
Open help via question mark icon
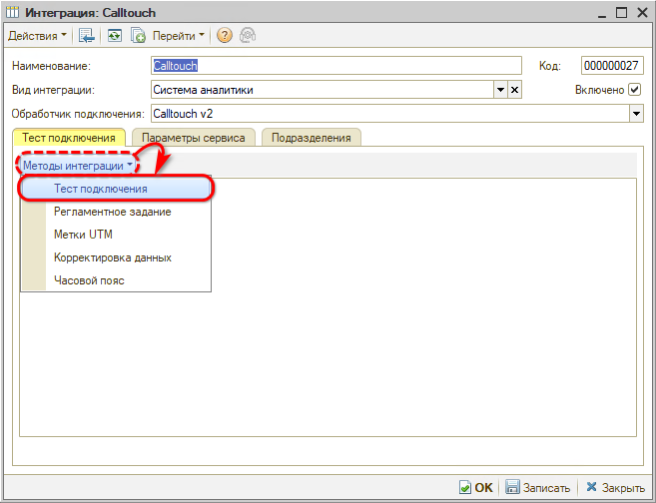click(225, 36)
